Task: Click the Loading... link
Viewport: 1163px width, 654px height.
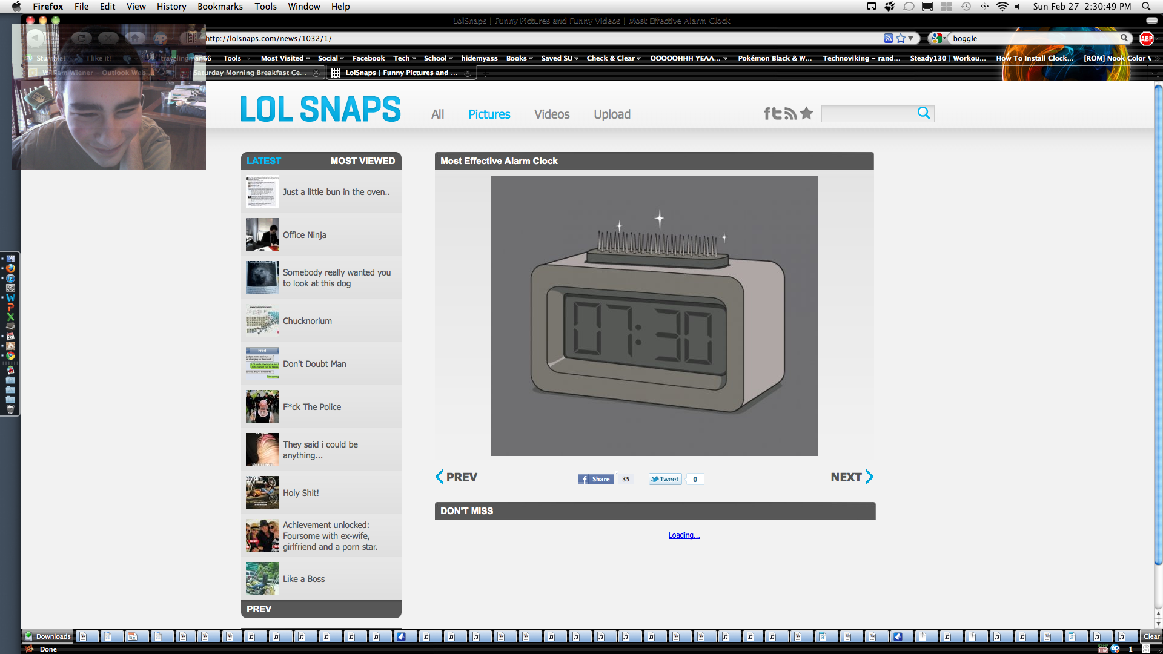Action: 684,535
